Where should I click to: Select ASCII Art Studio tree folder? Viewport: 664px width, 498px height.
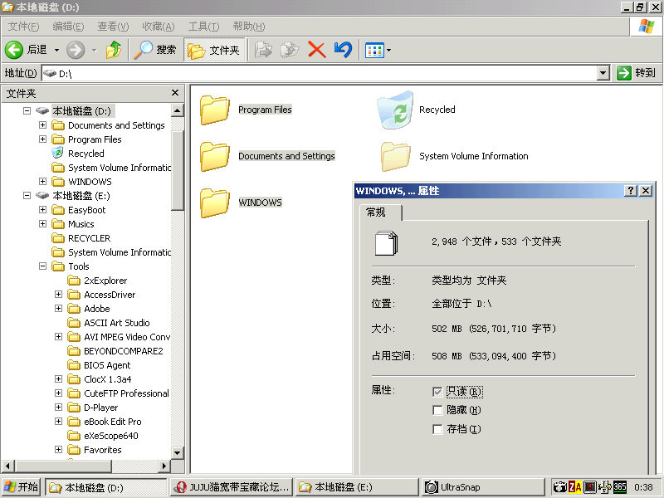(117, 323)
